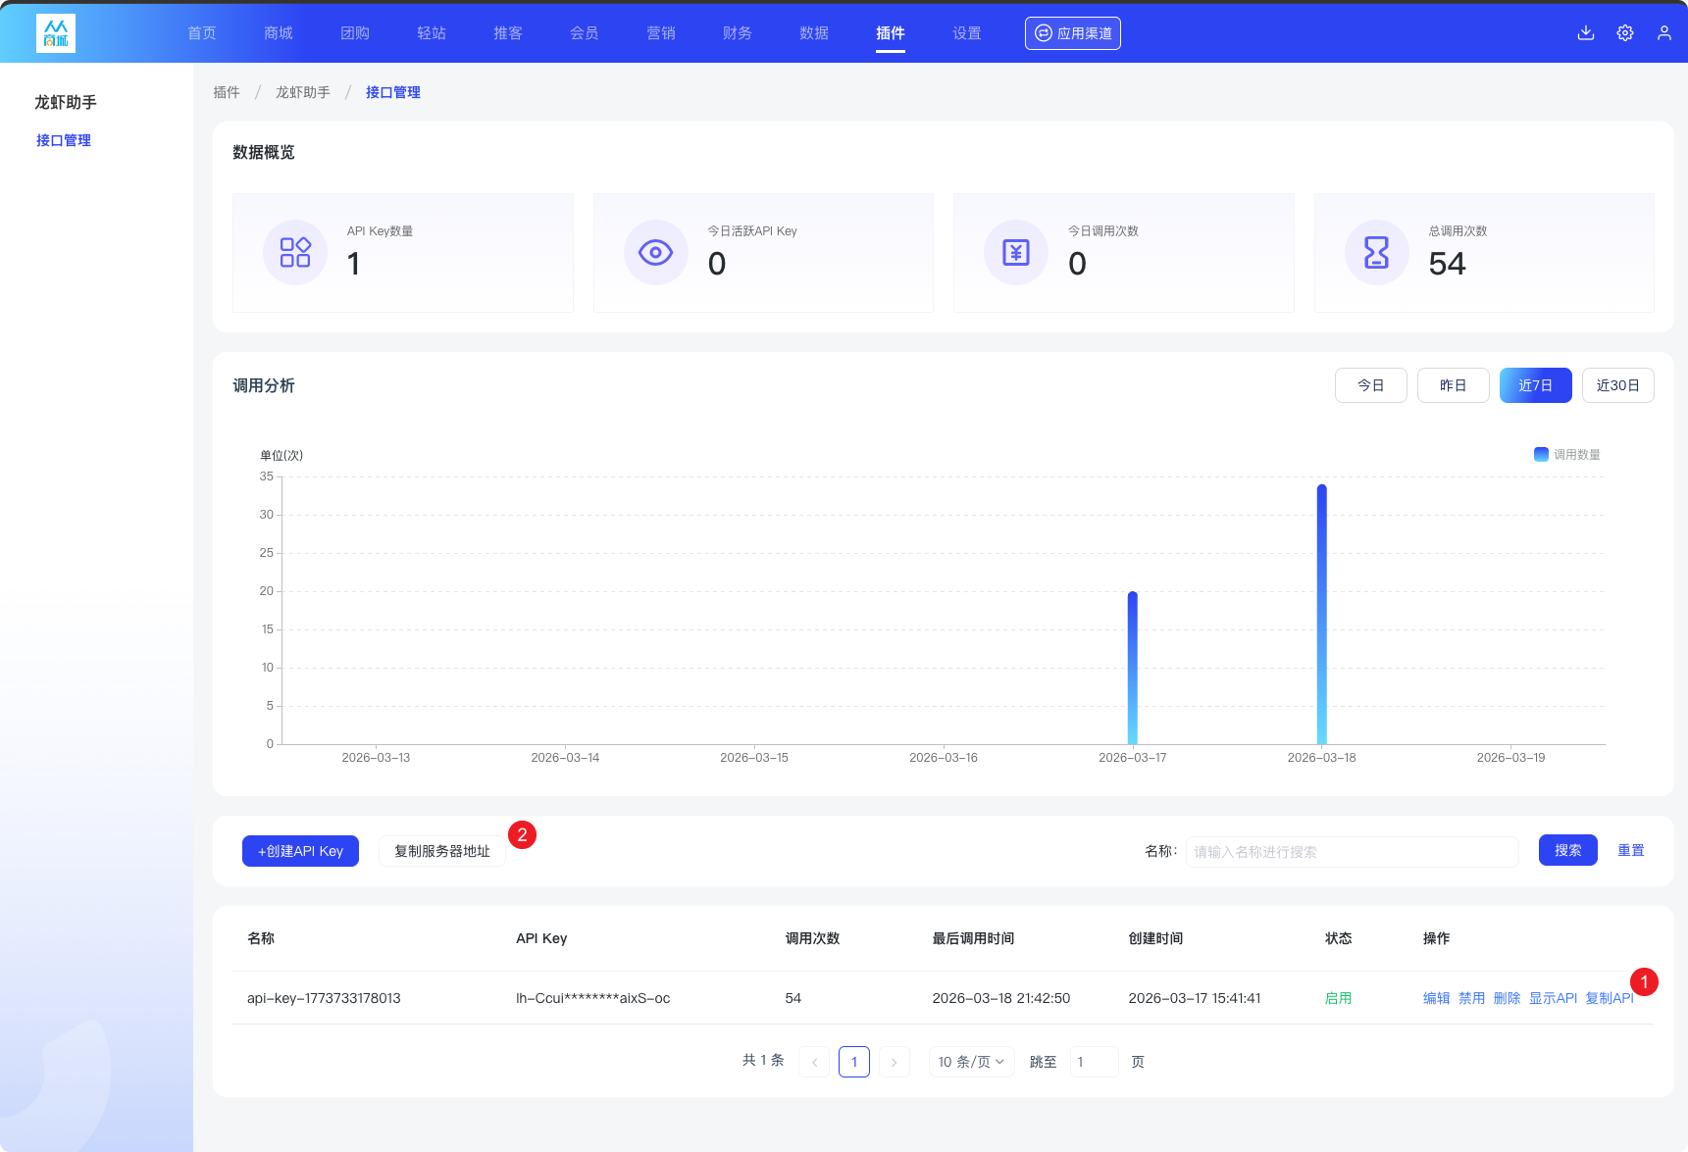Click 龙虾助手 in the breadcrumb
Screen dimensions: 1688x1152
[x=303, y=92]
